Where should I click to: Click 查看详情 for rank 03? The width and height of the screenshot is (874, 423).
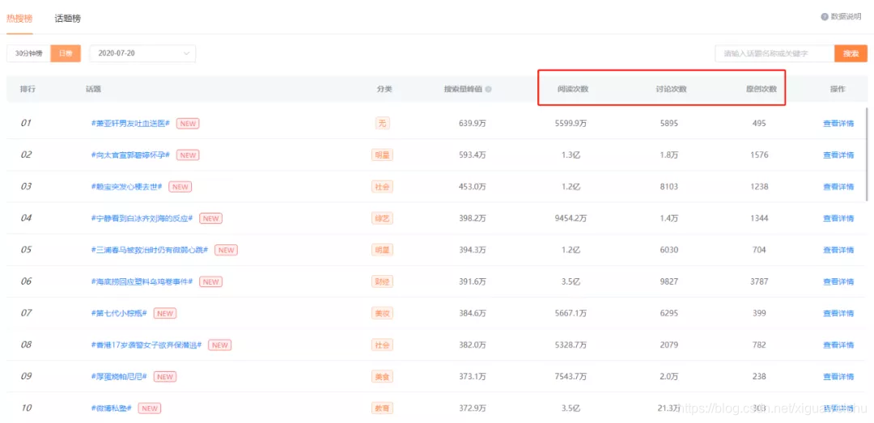tap(838, 187)
